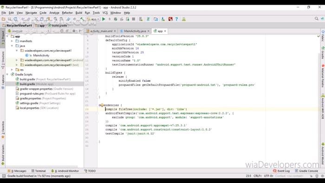The height and width of the screenshot is (183, 325).
Task: Toggle the Structure tool window side tab
Action: pos(3,60)
